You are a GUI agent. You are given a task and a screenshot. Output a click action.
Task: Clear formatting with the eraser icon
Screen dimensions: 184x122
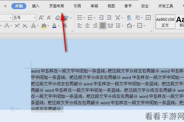click(x=58, y=18)
